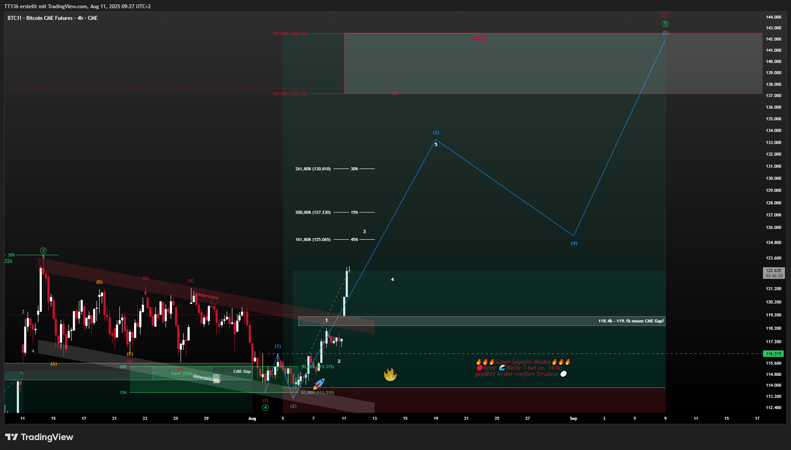Click the large single fire emoji on the chart
The width and height of the screenshot is (791, 450).
pos(390,374)
